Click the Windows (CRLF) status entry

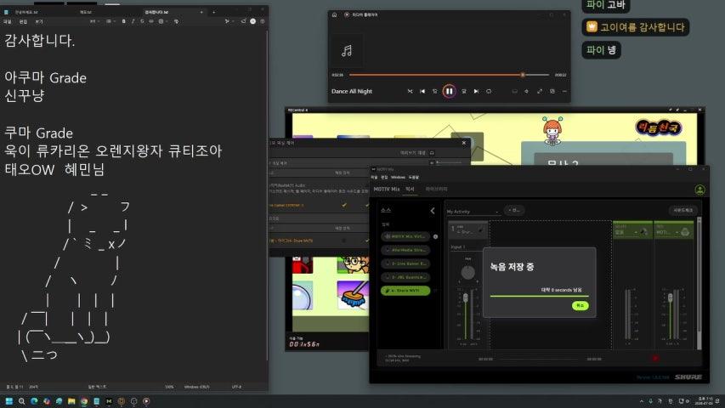196,387
